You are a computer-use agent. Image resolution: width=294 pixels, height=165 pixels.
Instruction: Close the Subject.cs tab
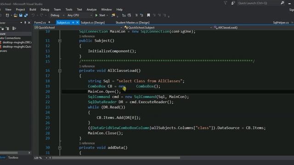77,22
